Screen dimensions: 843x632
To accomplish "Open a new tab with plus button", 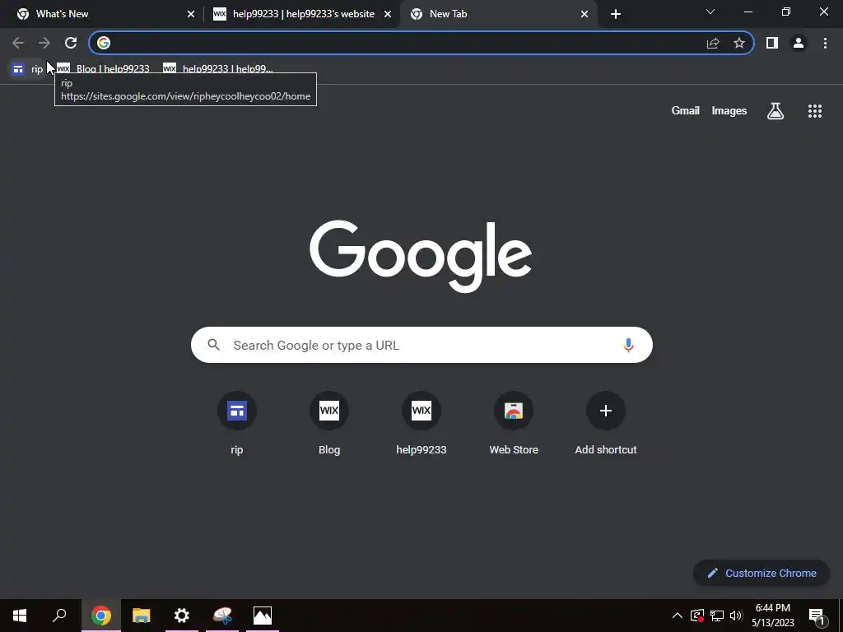I will tap(616, 14).
